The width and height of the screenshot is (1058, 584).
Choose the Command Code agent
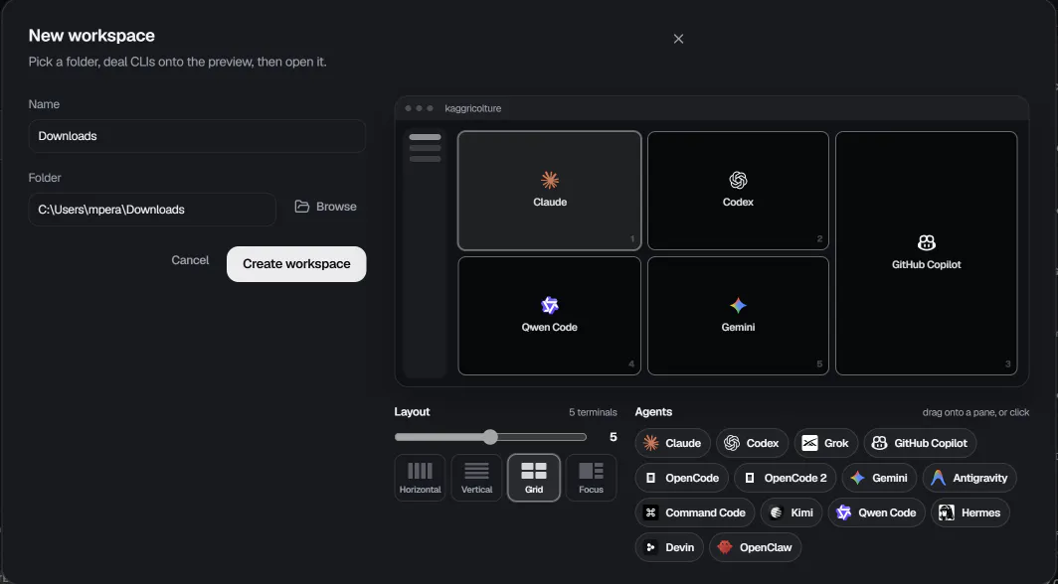[695, 512]
